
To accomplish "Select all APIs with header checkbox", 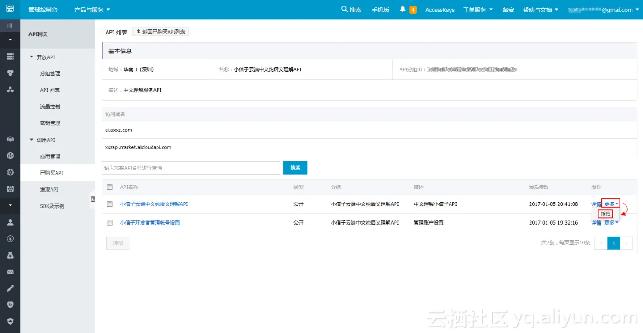I will [109, 187].
